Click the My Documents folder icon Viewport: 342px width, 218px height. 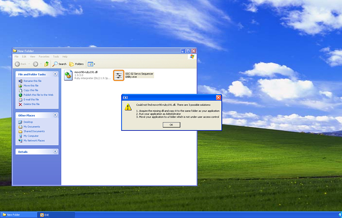pos(20,127)
